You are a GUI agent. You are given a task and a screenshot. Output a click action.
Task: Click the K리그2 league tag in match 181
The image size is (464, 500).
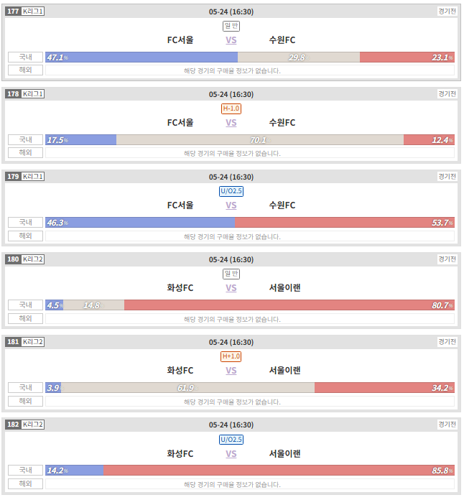(32, 342)
